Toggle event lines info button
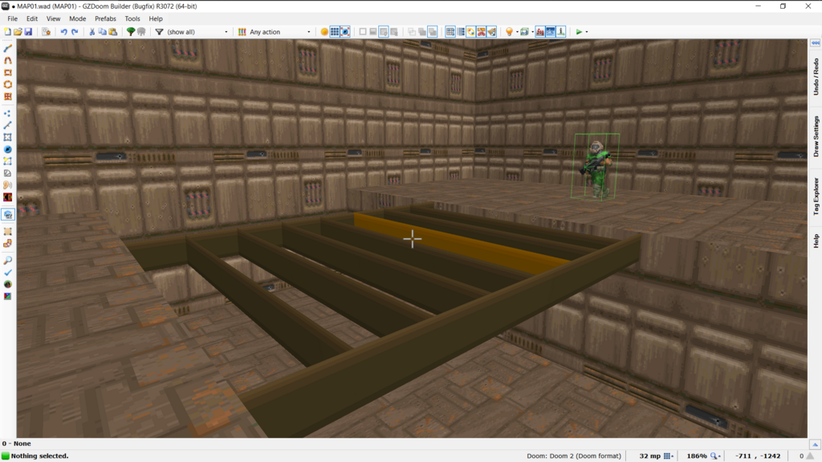The height and width of the screenshot is (462, 822). point(561,32)
